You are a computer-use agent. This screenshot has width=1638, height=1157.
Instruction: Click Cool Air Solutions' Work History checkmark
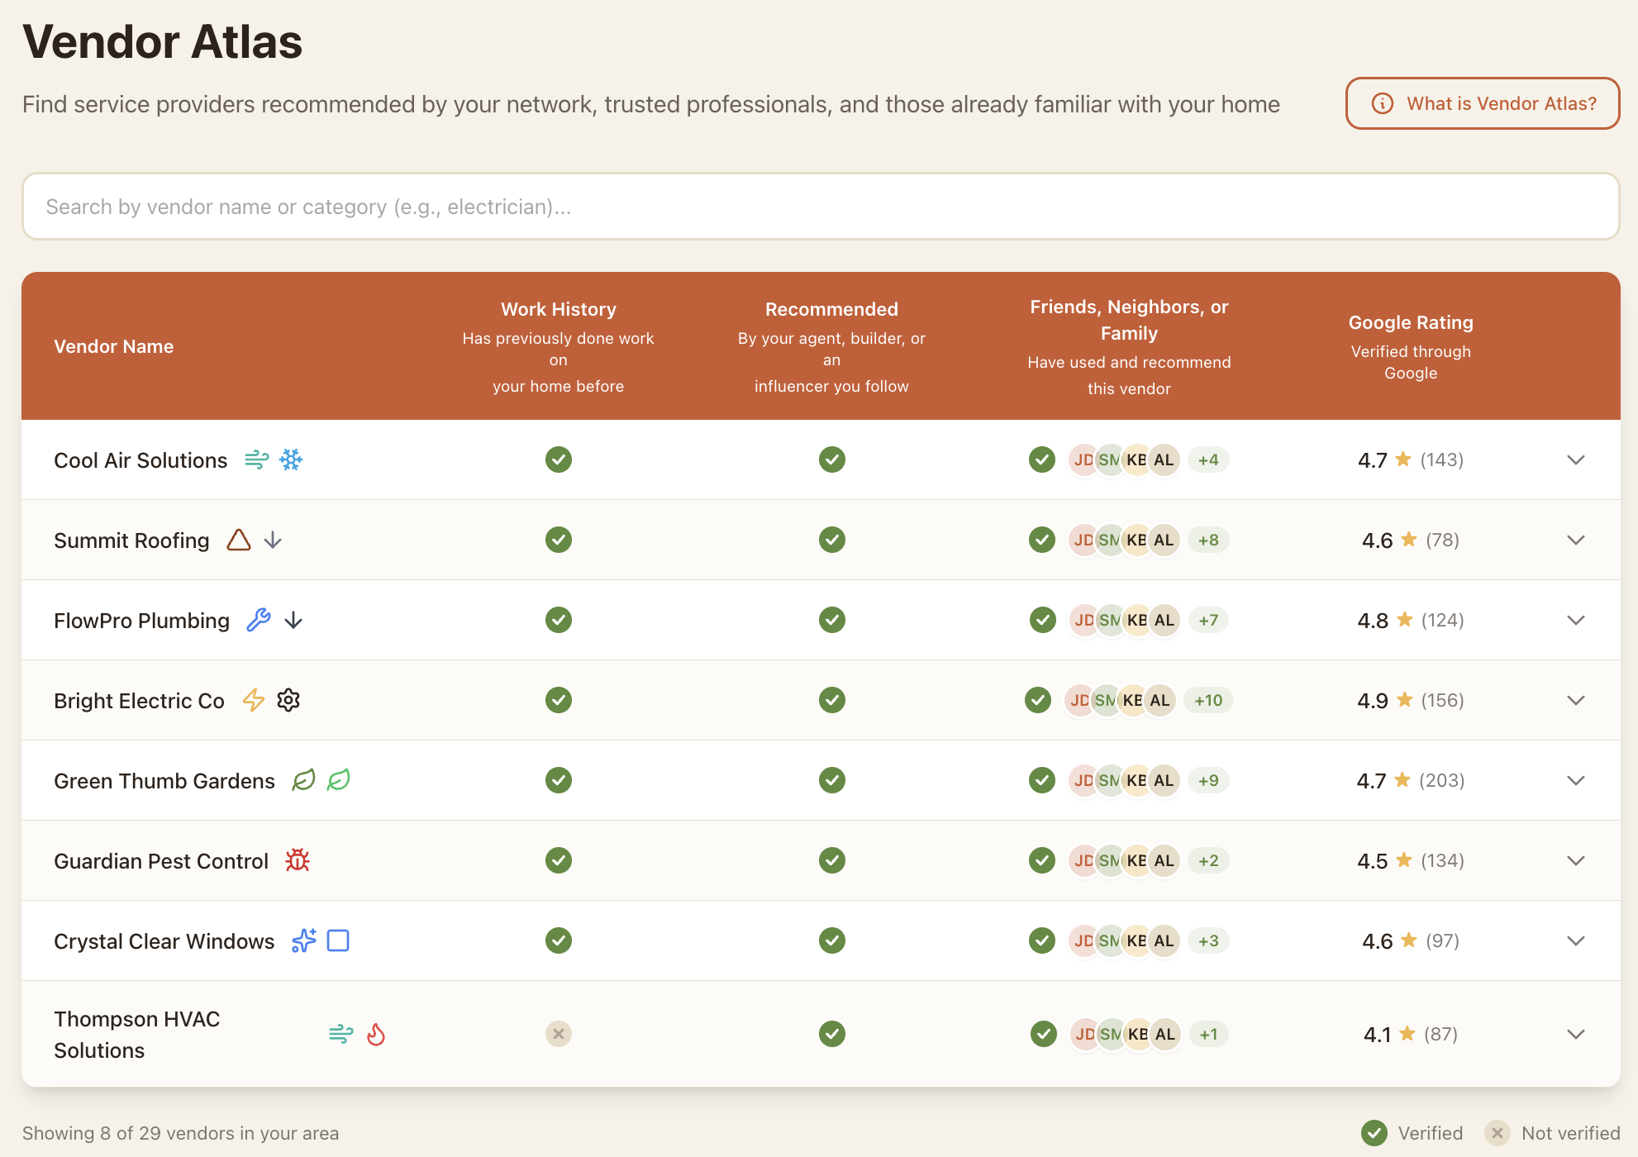559,459
